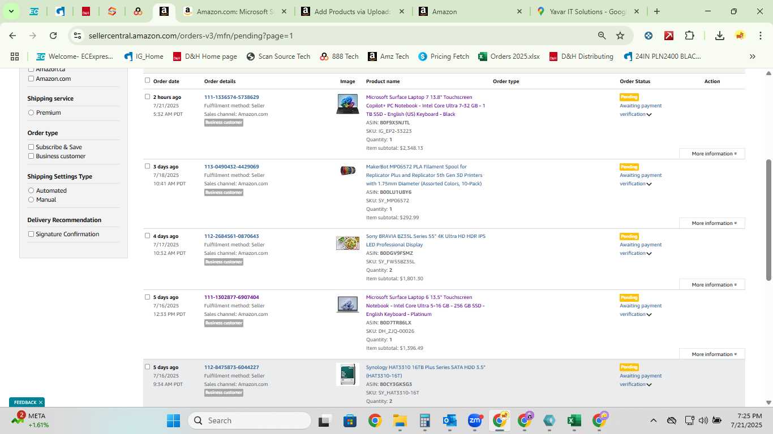Viewport: 773px width, 434px height.
Task: Click the Surface Laptop 7 product thumbnail
Action: coord(347,104)
